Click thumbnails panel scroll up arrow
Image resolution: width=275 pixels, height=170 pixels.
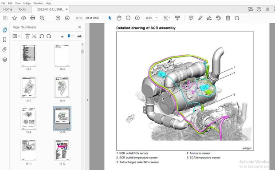[82, 45]
